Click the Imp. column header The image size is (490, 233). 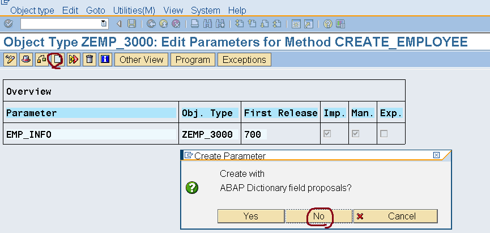click(x=334, y=113)
